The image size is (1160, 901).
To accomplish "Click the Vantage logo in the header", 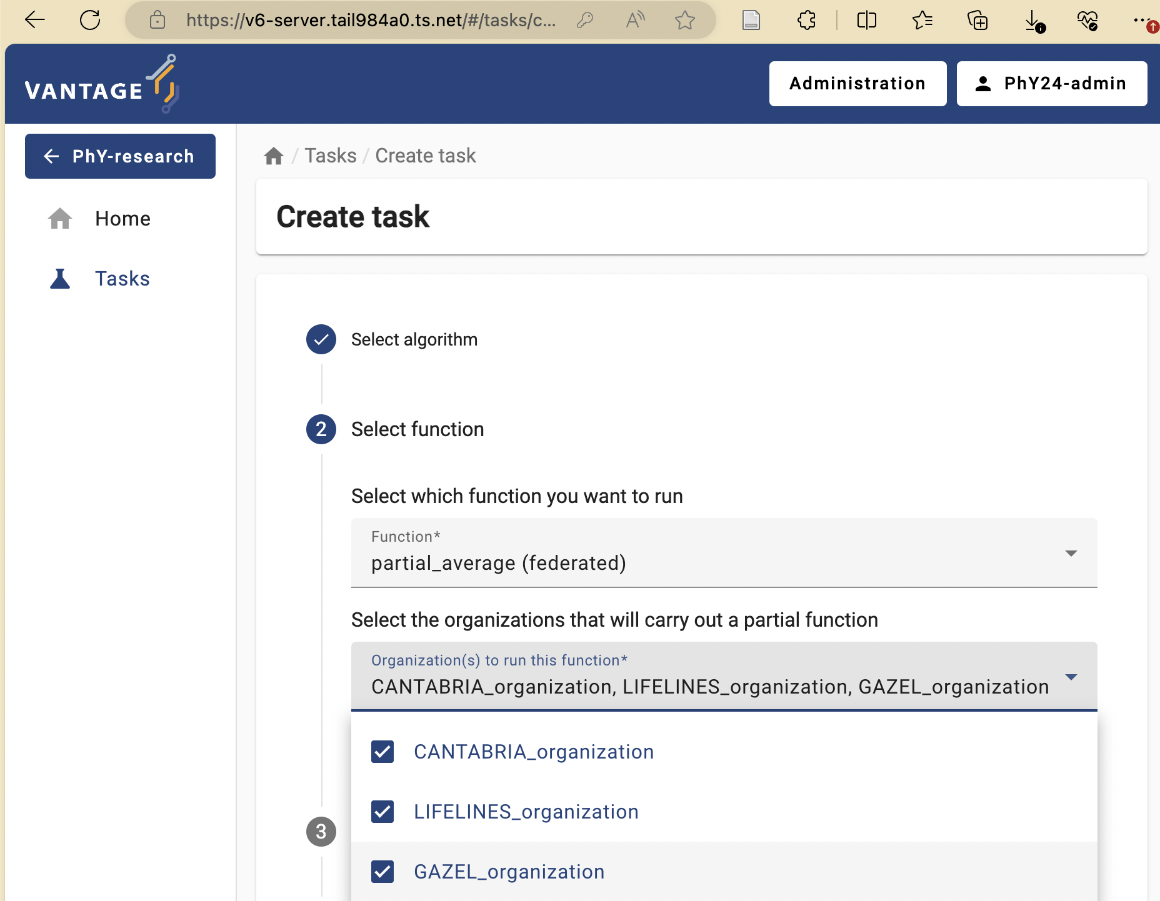I will 102,84.
